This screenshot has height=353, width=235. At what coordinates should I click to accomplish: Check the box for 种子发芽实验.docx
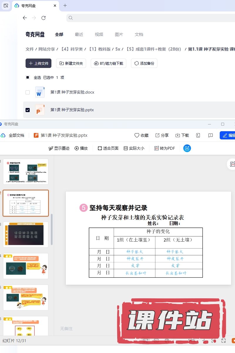pos(28,92)
